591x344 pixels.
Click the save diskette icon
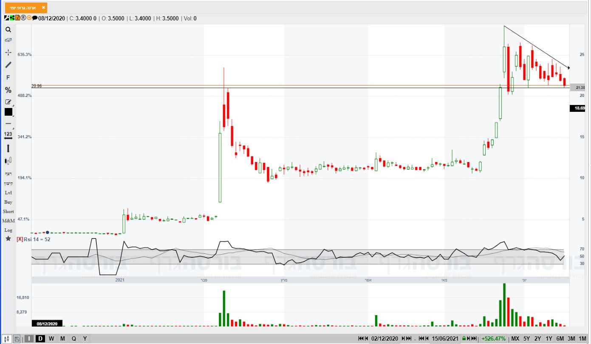click(17, 339)
